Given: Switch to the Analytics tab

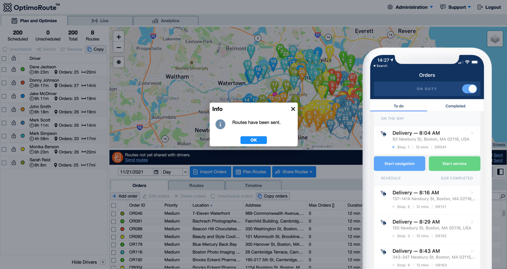Looking at the screenshot, I should tap(166, 21).
